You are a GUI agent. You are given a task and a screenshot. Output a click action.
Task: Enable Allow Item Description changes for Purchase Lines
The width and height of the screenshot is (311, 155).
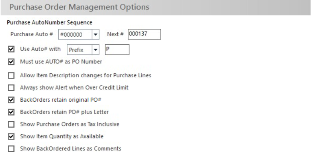tap(11, 76)
